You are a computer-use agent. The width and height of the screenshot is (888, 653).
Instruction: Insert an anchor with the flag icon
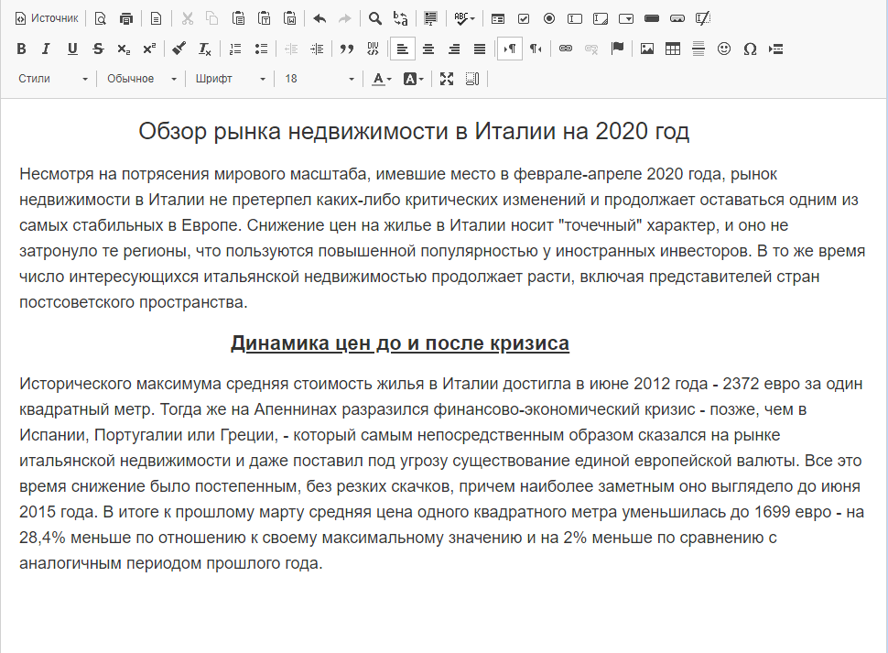point(617,49)
